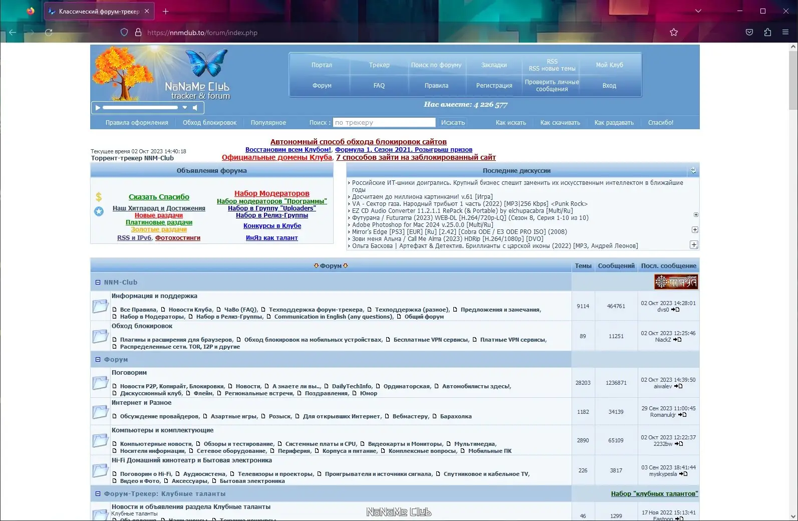798x521 pixels.
Task: Click the Вход login link
Action: (609, 86)
